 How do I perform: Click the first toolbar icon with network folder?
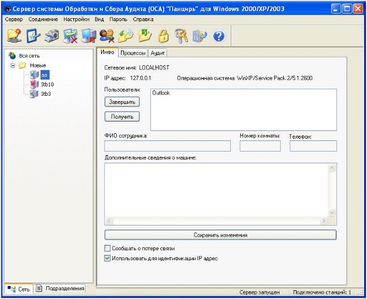point(14,36)
